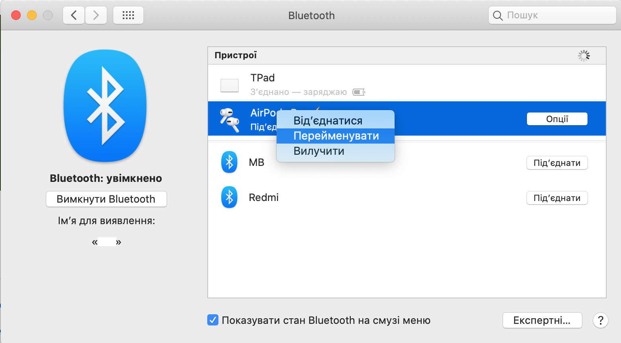
Task: Click Вимкнути Bluetooth button
Action: point(106,199)
